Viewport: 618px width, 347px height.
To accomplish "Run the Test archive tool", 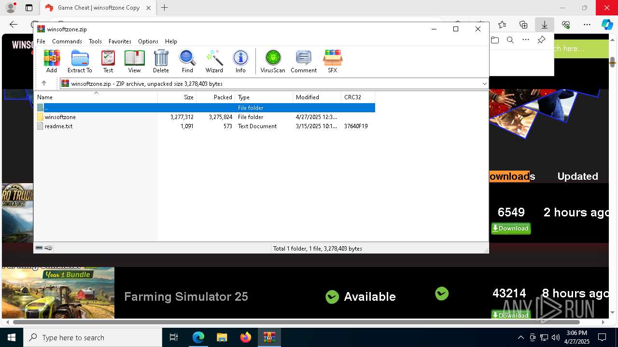I will [x=108, y=61].
